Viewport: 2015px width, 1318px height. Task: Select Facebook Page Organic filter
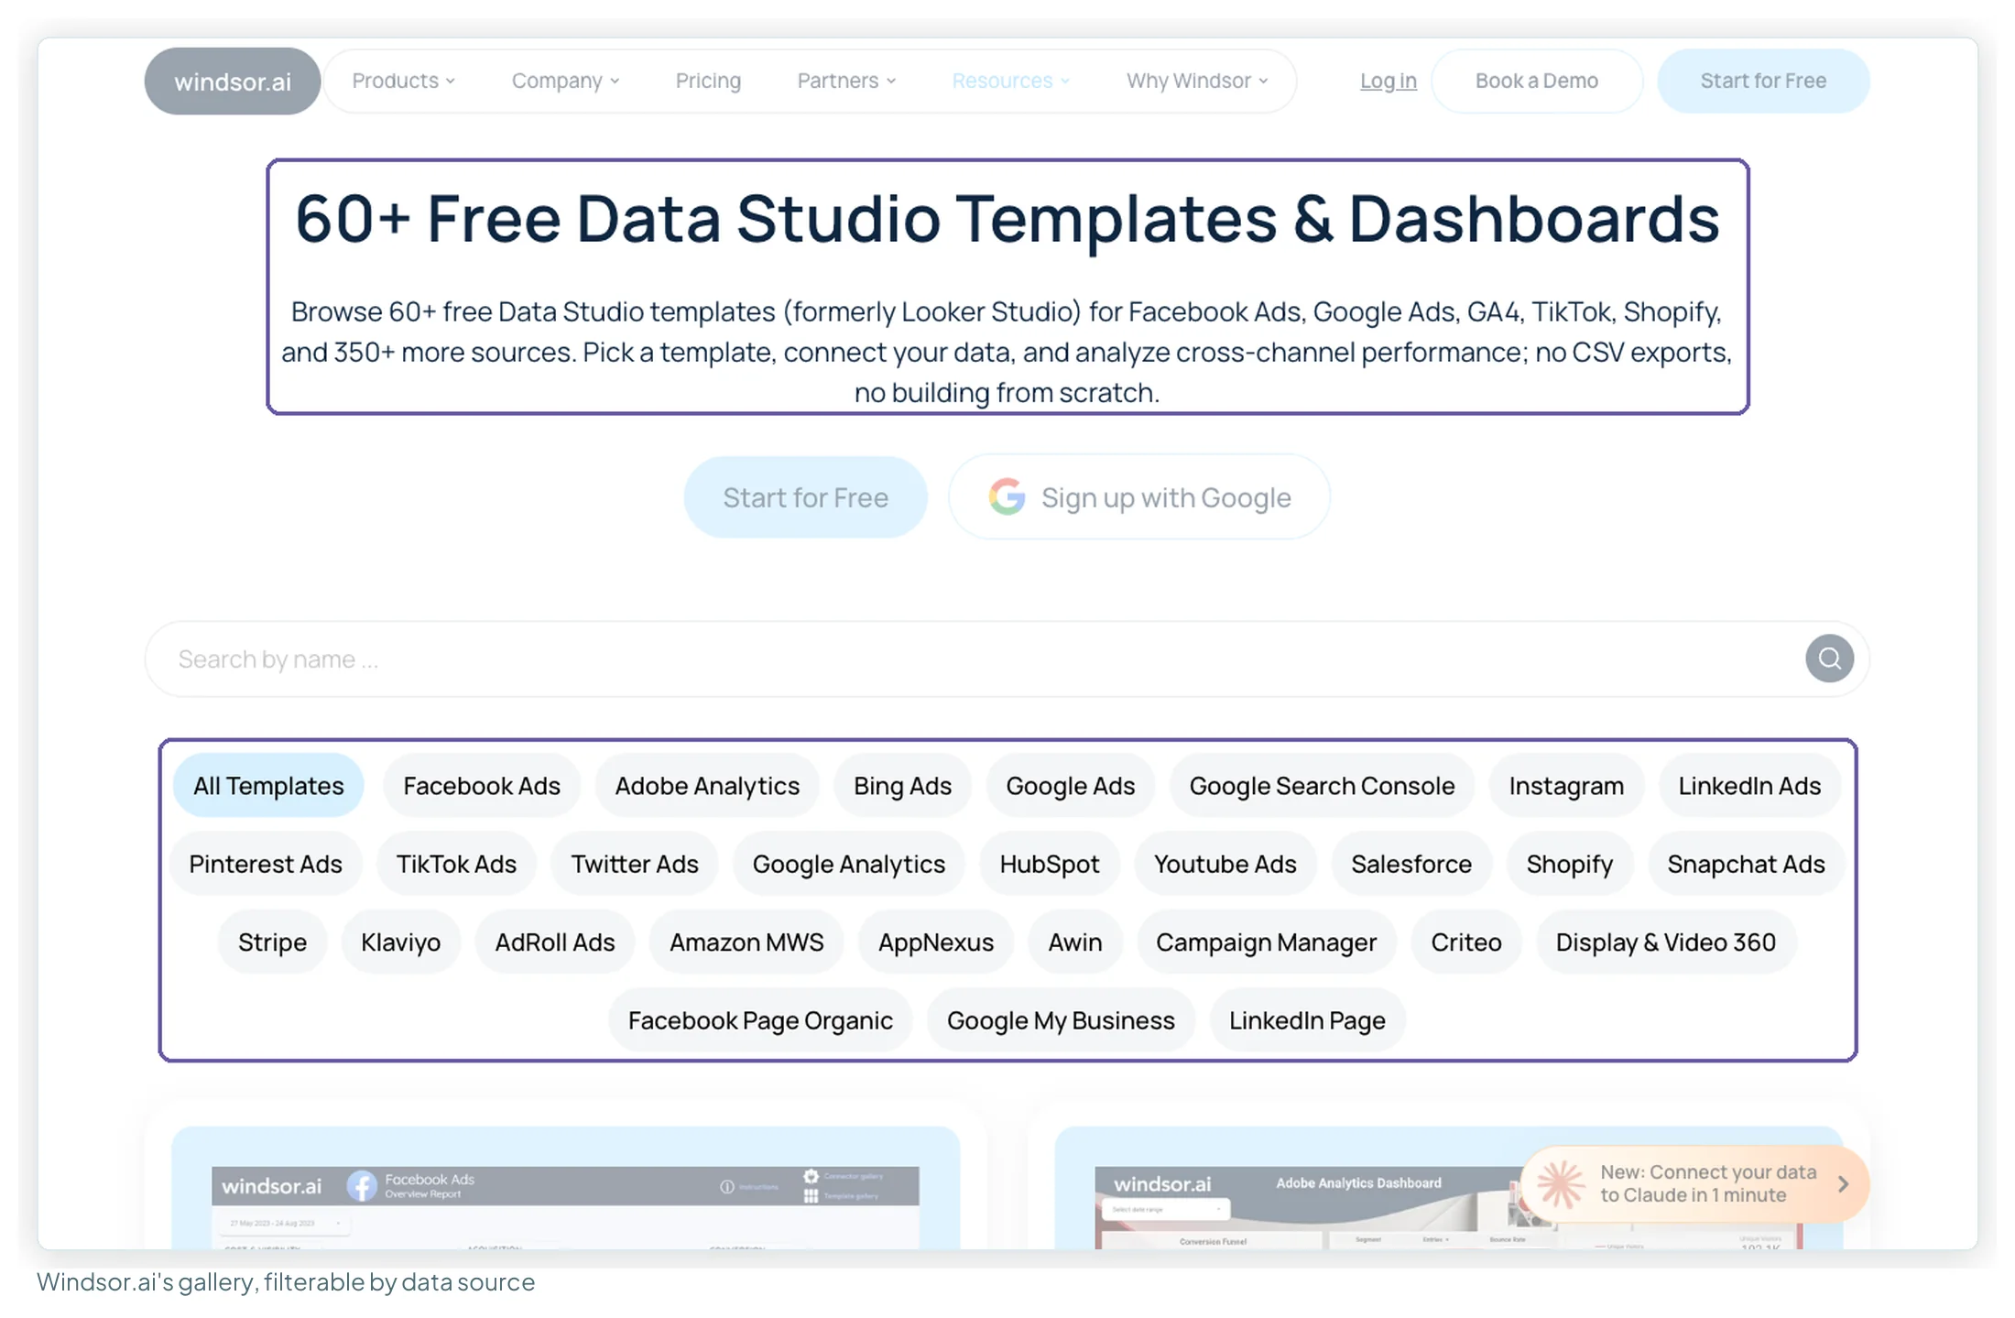pos(760,1020)
